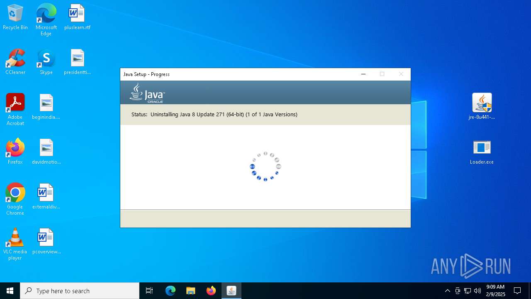Screen dimensions: 531x299
Task: Select the Firefox desktop shortcut
Action: point(15,152)
